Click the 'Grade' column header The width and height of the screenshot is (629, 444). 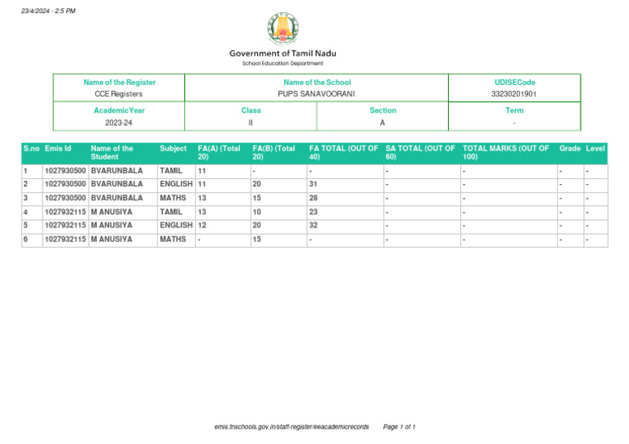570,149
